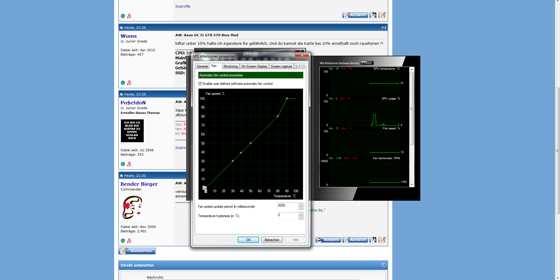Click online status icon in Bender Bieger post
This screenshot has height=280, width=560.
123,241
